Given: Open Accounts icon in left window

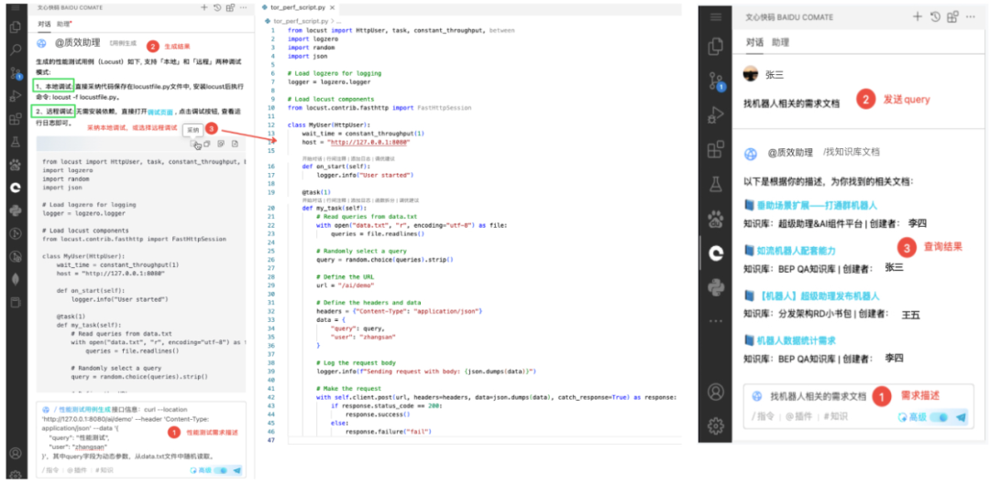Looking at the screenshot, I should point(16,453).
